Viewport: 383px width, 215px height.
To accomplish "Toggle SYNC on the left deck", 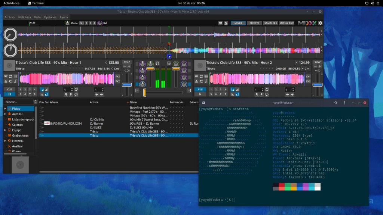I will tap(127, 62).
